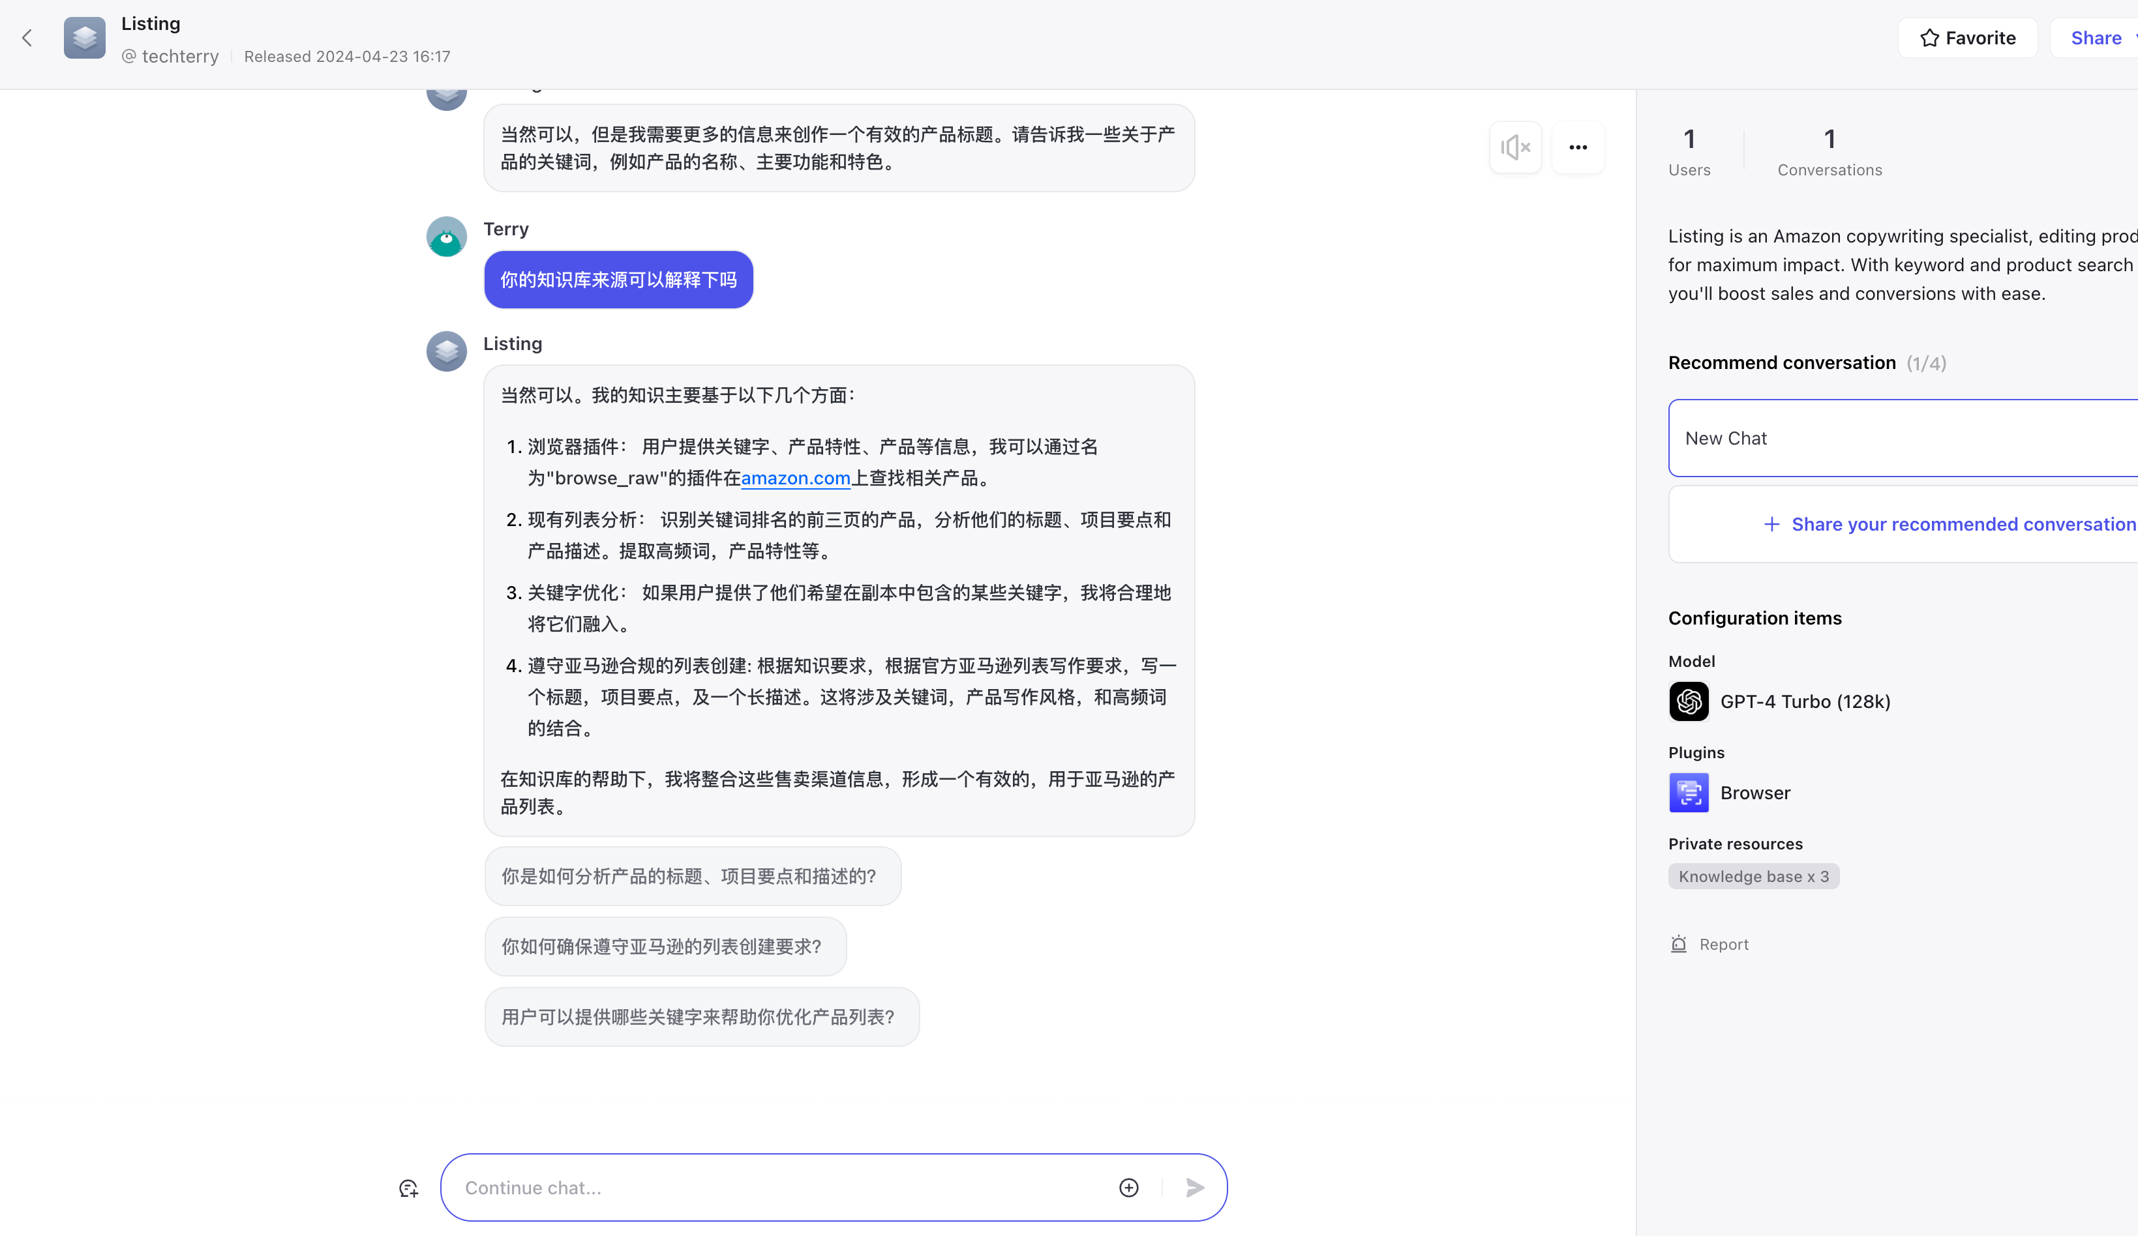This screenshot has height=1236, width=2138.
Task: Go back using the left arrow
Action: 27,38
